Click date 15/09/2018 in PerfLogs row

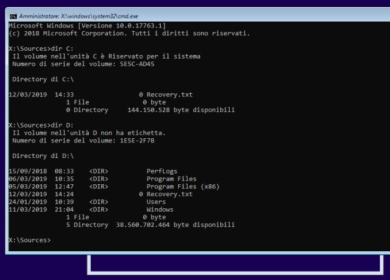pyautogui.click(x=28, y=171)
